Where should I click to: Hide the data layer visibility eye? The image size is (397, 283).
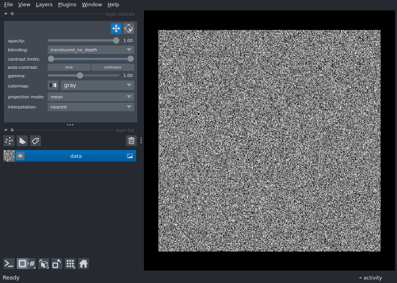[x=20, y=155]
